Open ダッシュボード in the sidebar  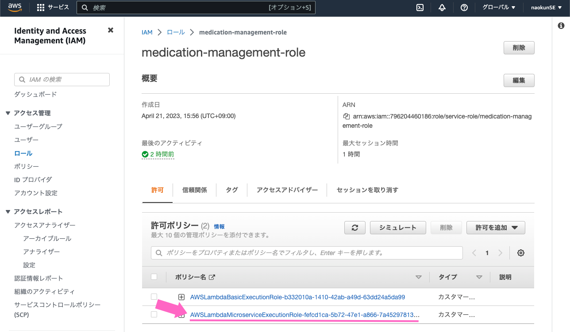pos(35,95)
